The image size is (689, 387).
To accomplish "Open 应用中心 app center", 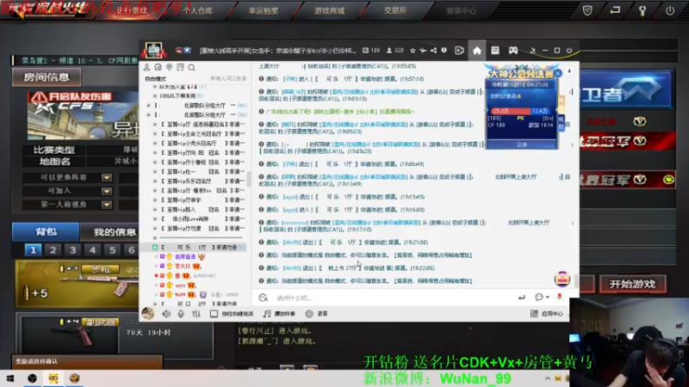I will click(547, 314).
